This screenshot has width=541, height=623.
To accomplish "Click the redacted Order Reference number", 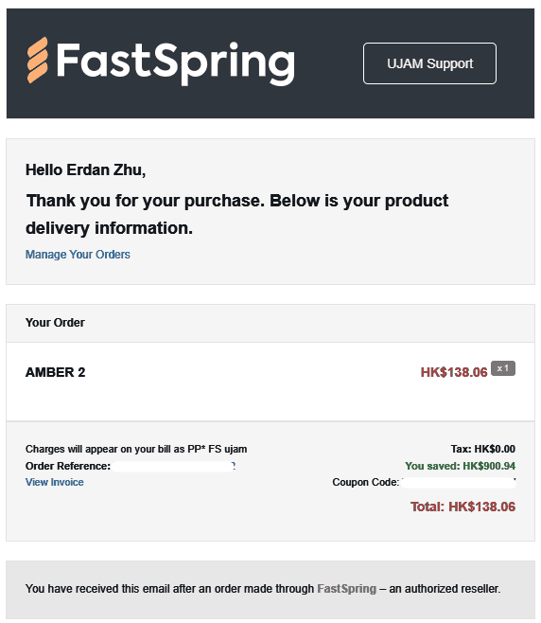I will point(174,466).
